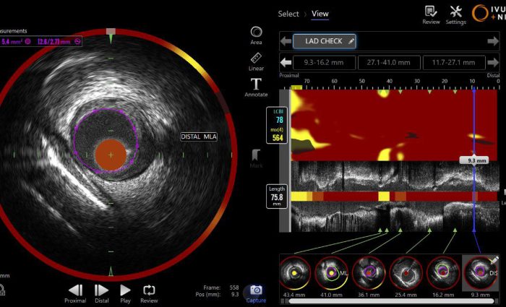Open the 25.4 mm frame thumbnail

(406, 273)
